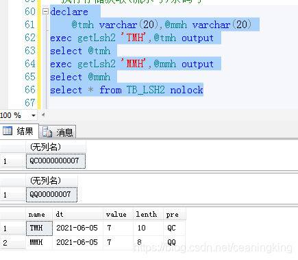Screen dimensions: 298x260
Task: Select the TMH name cell
Action: pos(39,228)
